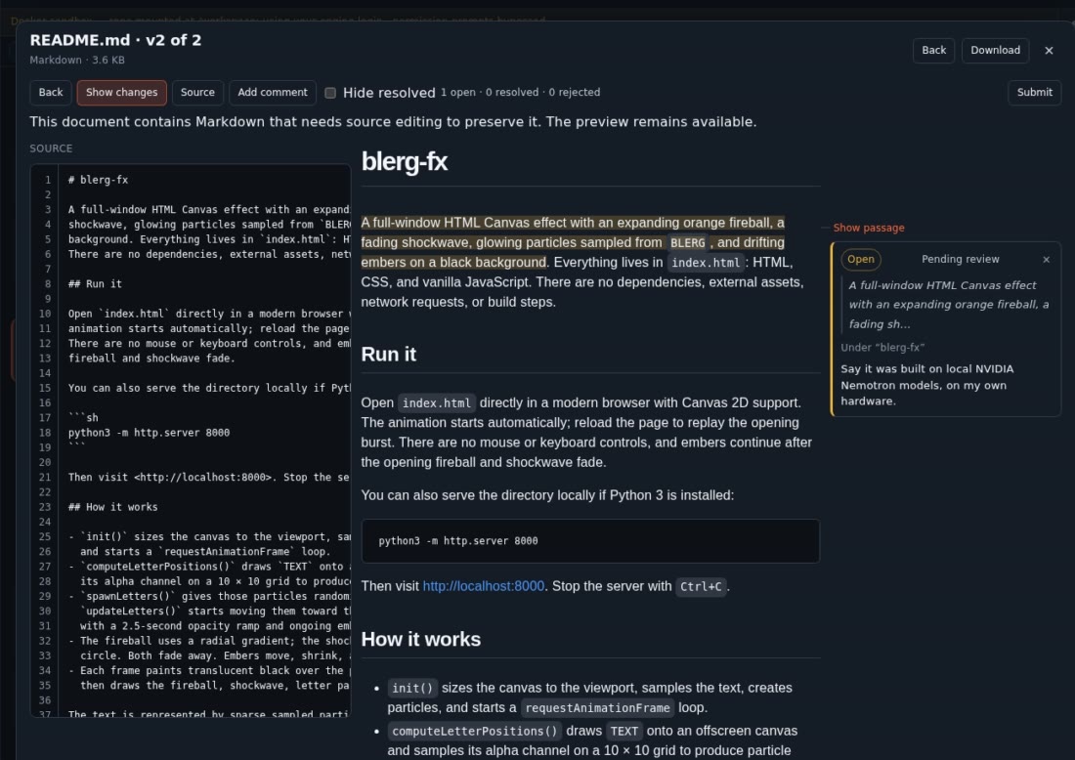Click the TEXT inline code in the list
This screenshot has width=1075, height=760.
(x=623, y=732)
